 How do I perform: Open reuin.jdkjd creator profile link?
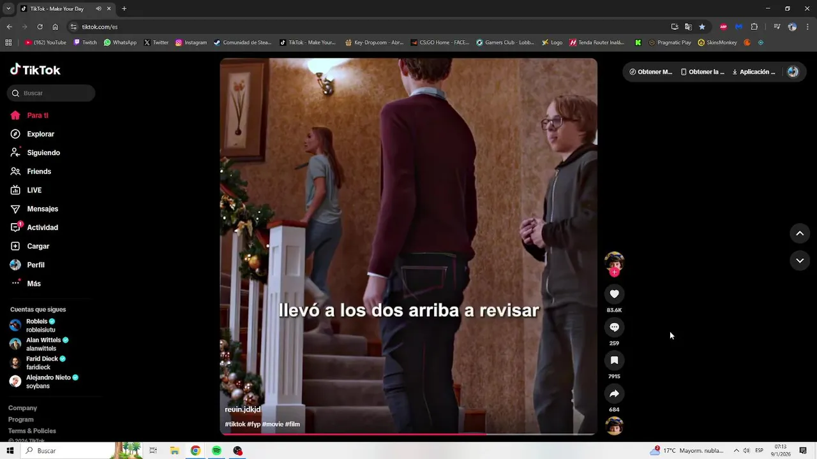coord(243,409)
